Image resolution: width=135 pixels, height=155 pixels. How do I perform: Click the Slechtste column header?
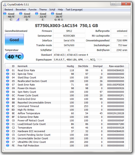tap(82, 66)
